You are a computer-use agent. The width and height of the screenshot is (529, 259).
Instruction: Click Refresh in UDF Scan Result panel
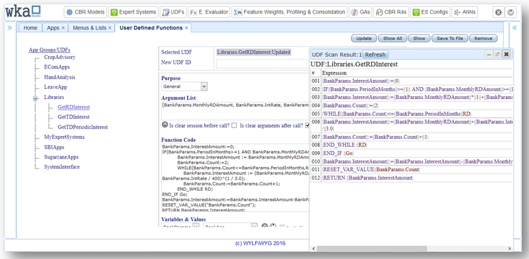pyautogui.click(x=375, y=54)
